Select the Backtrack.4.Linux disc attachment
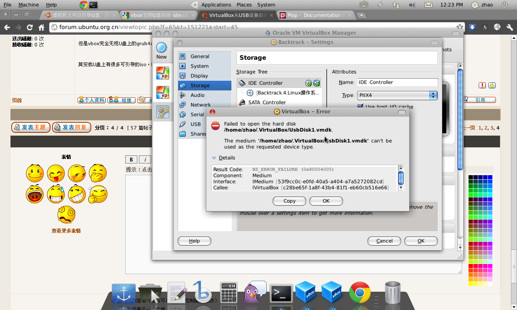The height and width of the screenshot is (310, 517). click(x=283, y=93)
